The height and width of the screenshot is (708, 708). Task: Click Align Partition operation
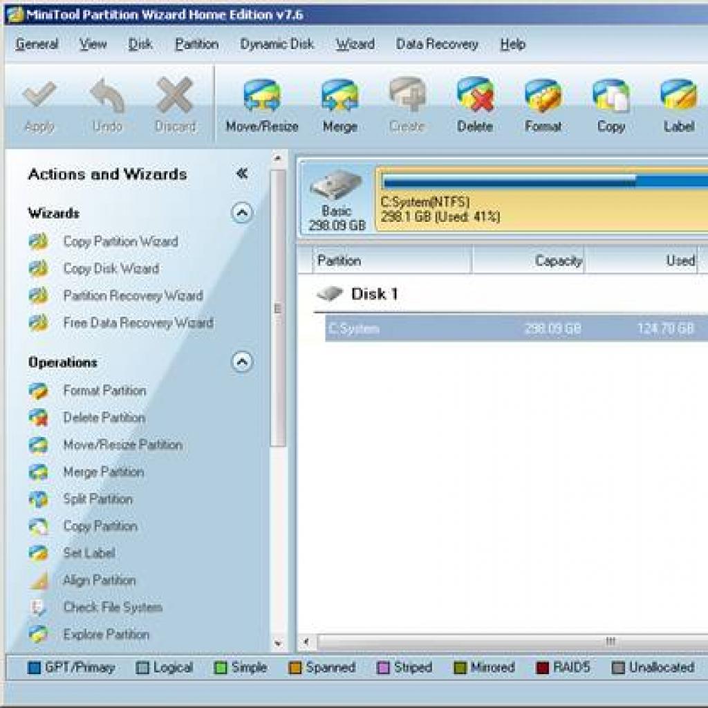[100, 580]
